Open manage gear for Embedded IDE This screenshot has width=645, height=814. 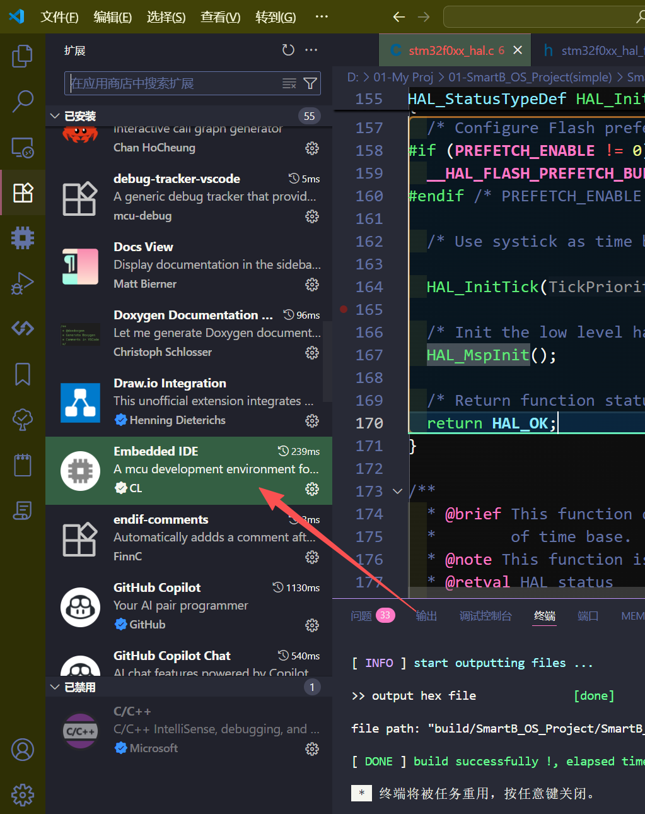pos(312,489)
